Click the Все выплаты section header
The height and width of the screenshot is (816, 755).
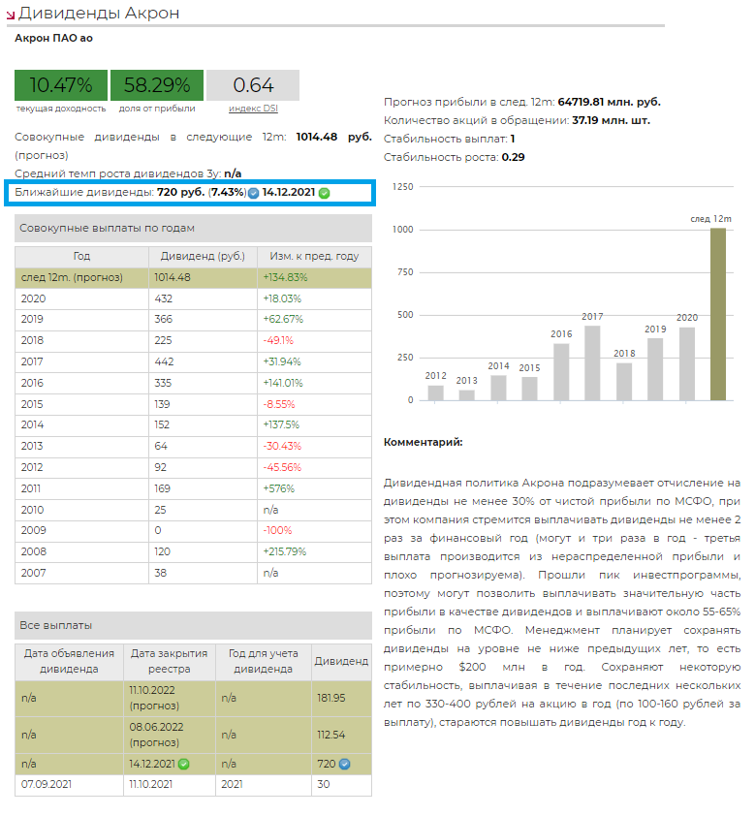pyautogui.click(x=193, y=625)
